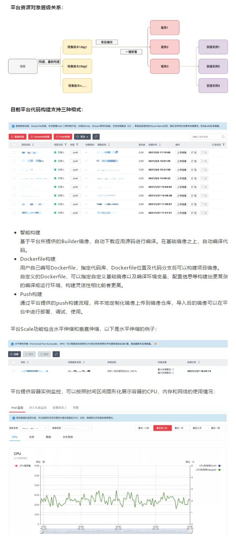Click the refresh icon in the build toolbar
The width and height of the screenshot is (236, 540).
96,137
